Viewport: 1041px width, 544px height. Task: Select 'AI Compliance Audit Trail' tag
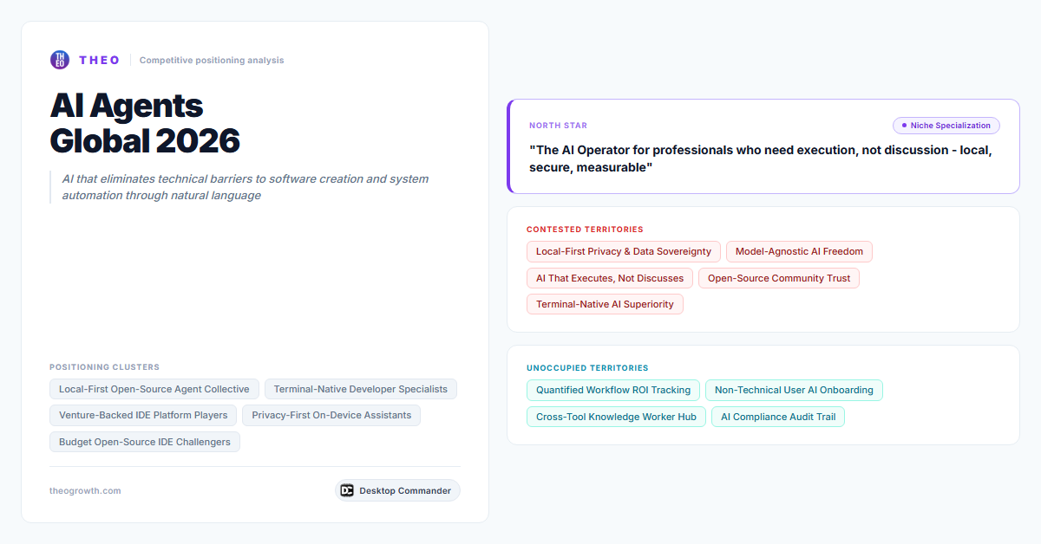[778, 417]
